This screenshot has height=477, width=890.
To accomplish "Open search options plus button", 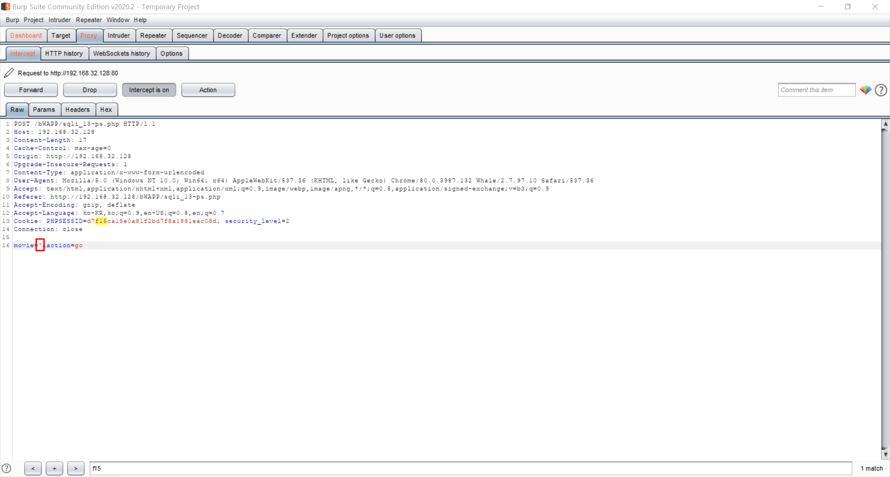I will point(54,468).
